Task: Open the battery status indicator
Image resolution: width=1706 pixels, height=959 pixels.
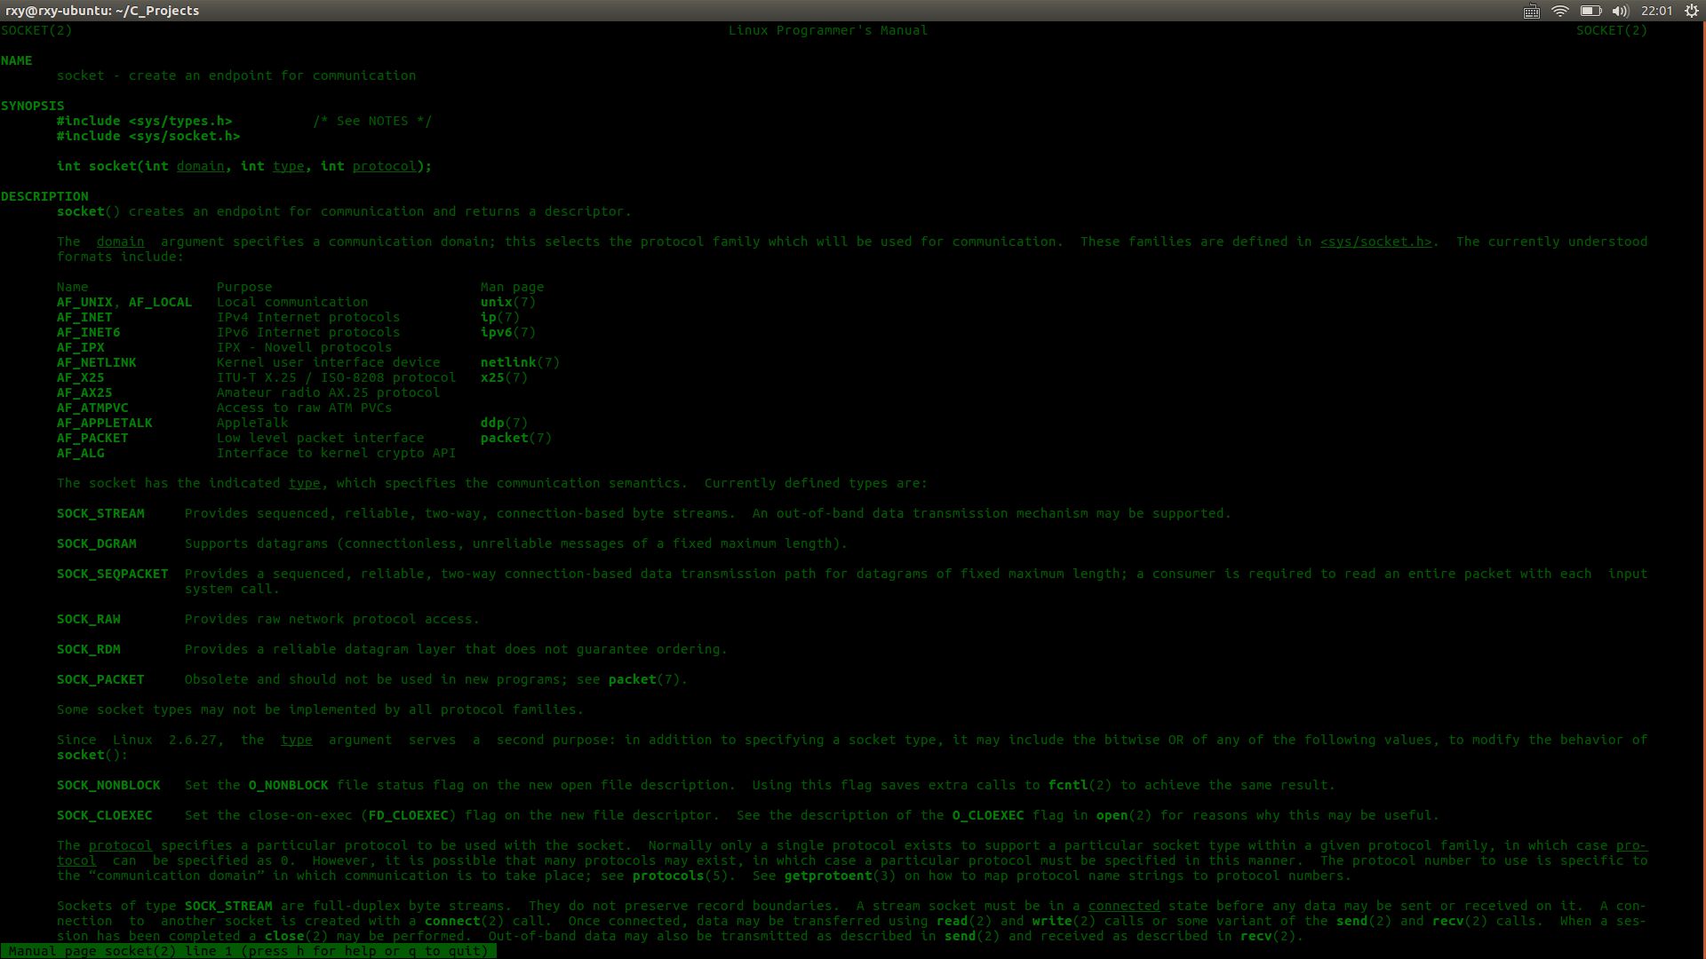Action: tap(1590, 11)
